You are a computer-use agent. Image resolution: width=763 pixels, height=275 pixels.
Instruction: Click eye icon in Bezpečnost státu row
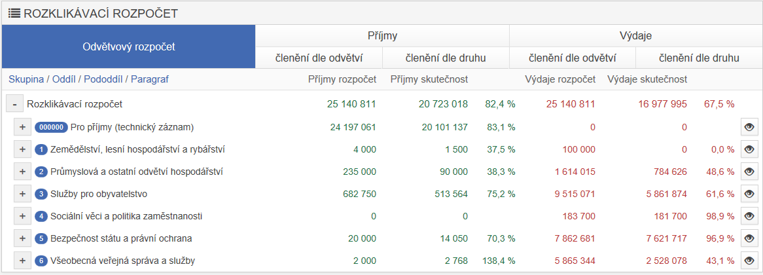(x=749, y=238)
